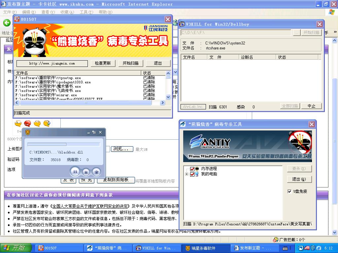
Task: Click IE page scrollbar up arrow
Action: [335, 40]
